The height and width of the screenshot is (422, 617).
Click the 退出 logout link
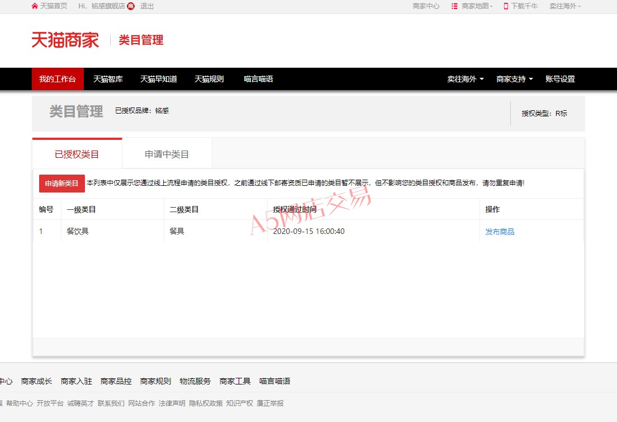147,6
